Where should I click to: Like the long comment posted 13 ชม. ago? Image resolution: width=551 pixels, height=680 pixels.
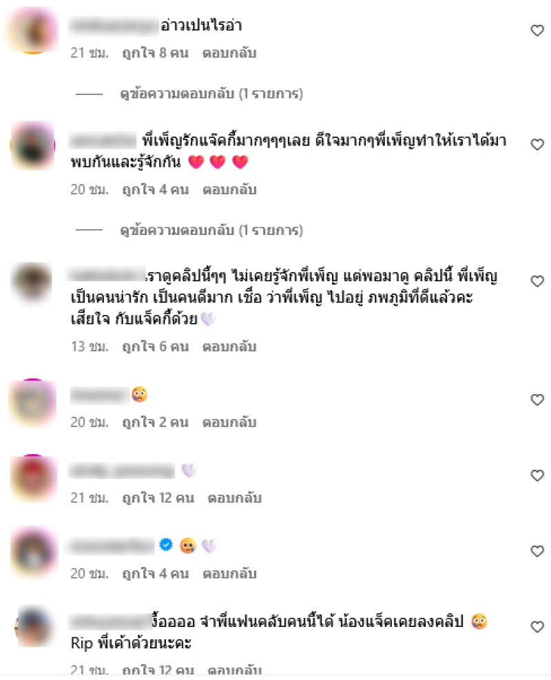(x=537, y=281)
